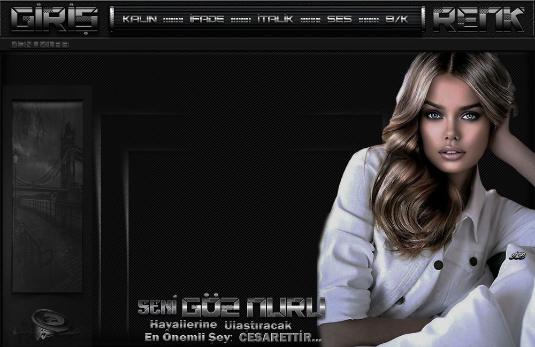Click the dotted separator after İTALİK

(x=310, y=20)
